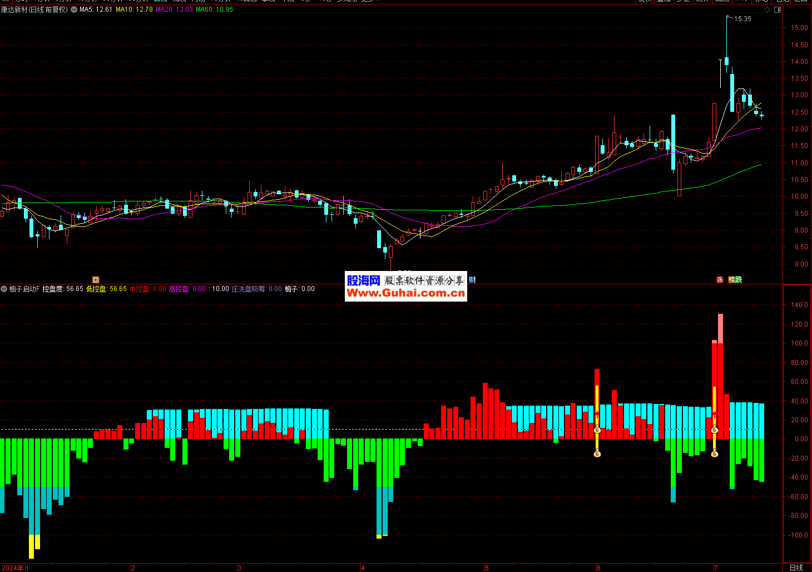Click the 柚子启动F indicator name

click(24, 289)
